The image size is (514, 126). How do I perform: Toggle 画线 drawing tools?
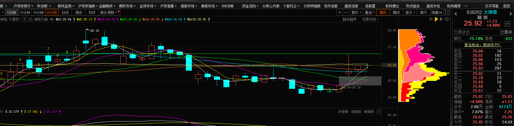pos(396,12)
